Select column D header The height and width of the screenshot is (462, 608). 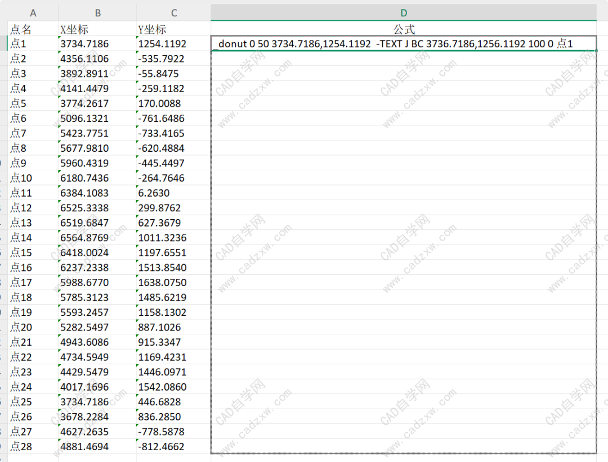click(x=404, y=13)
